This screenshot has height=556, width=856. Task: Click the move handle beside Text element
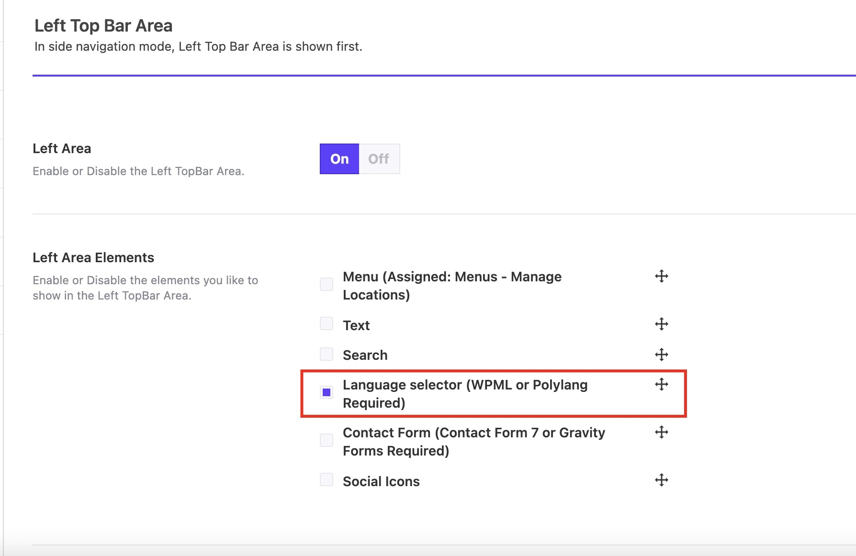(661, 324)
